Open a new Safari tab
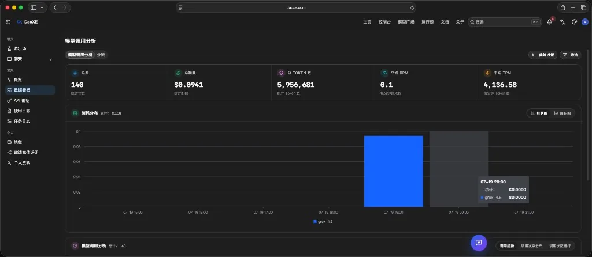 [x=573, y=7]
